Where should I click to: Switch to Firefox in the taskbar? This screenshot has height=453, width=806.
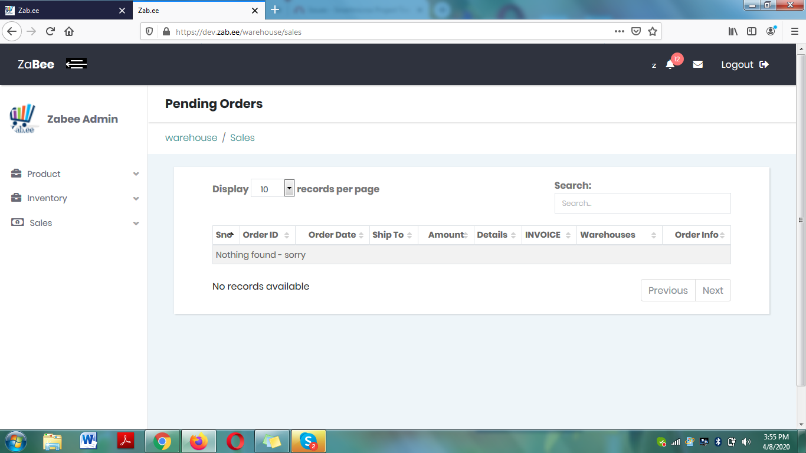(x=199, y=441)
